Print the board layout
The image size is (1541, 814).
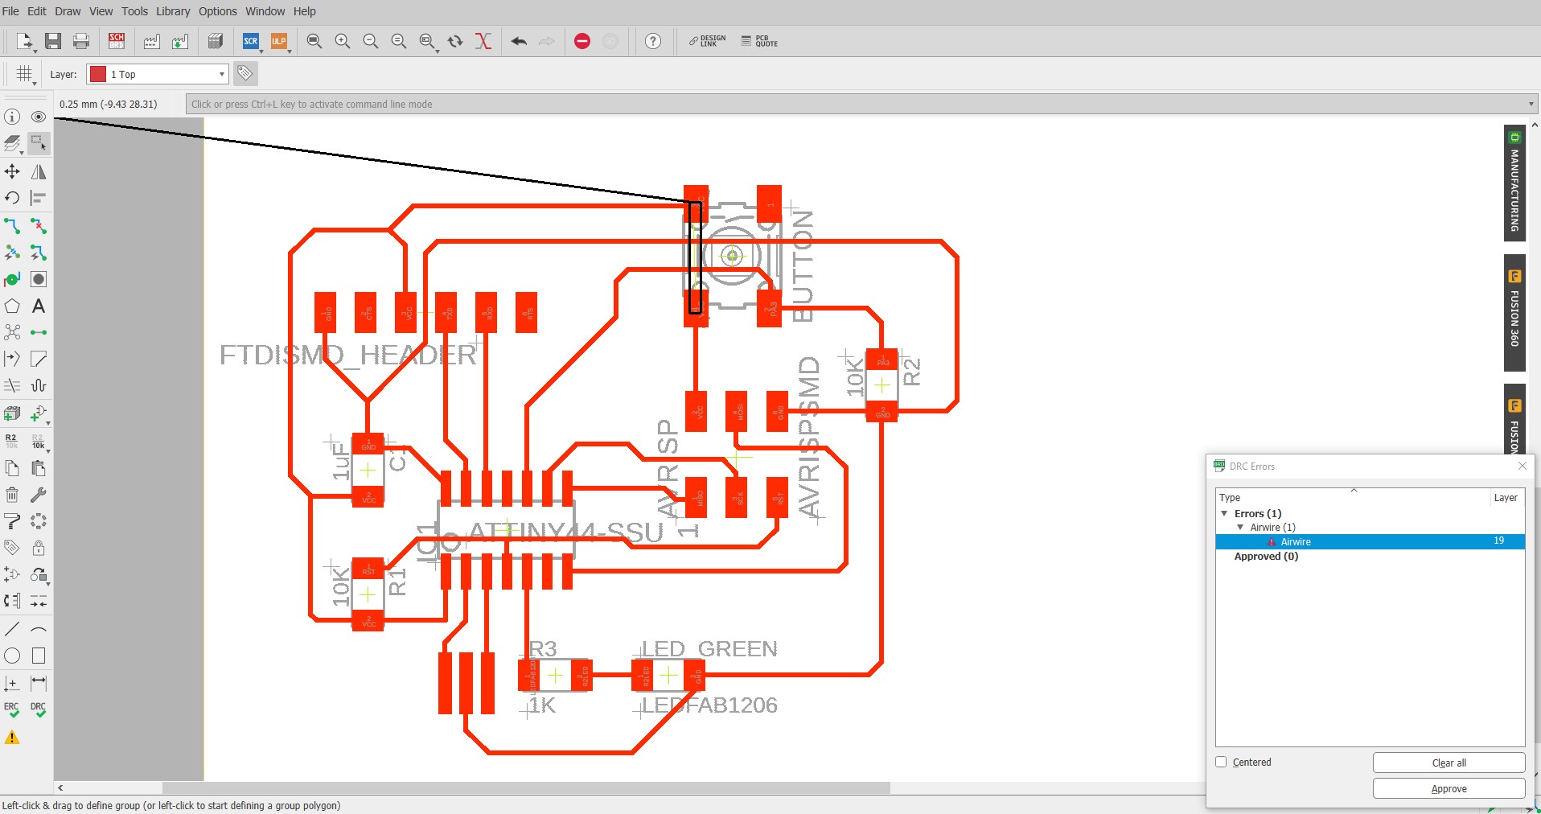[81, 41]
